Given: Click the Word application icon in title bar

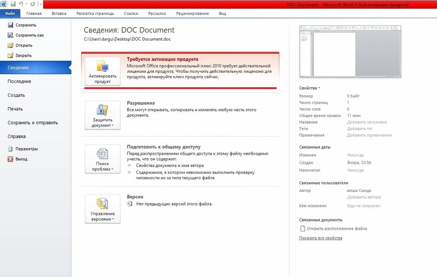Looking at the screenshot, I should [3, 4].
